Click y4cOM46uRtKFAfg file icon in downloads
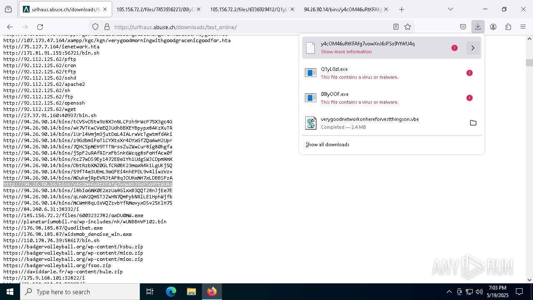Screen dimensions: 533x300 coord(310,48)
